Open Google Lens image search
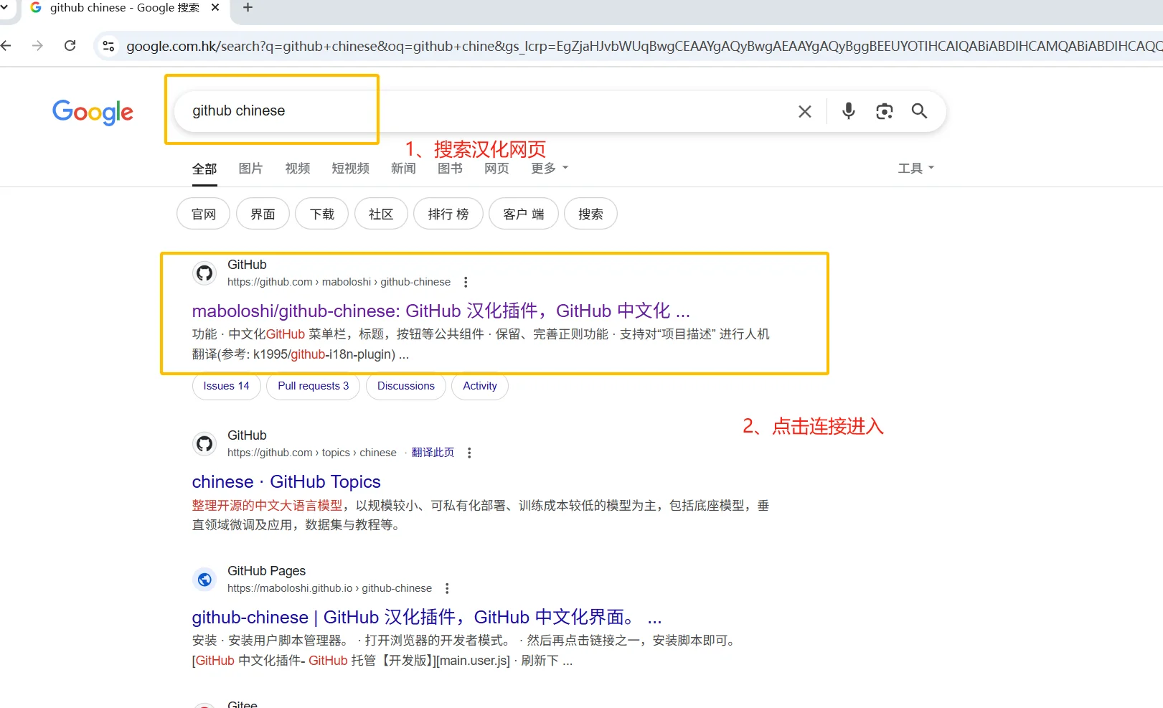The height and width of the screenshot is (708, 1163). 884,111
